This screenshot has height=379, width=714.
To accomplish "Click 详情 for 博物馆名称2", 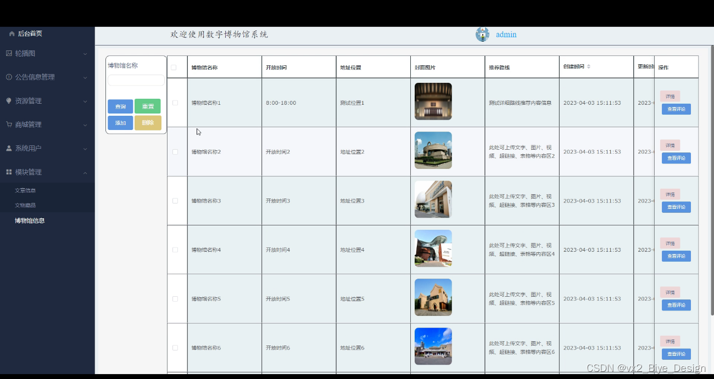I will [x=670, y=145].
